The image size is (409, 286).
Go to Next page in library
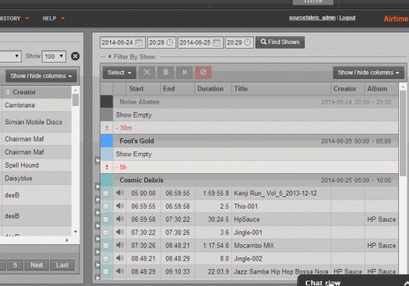click(x=36, y=265)
